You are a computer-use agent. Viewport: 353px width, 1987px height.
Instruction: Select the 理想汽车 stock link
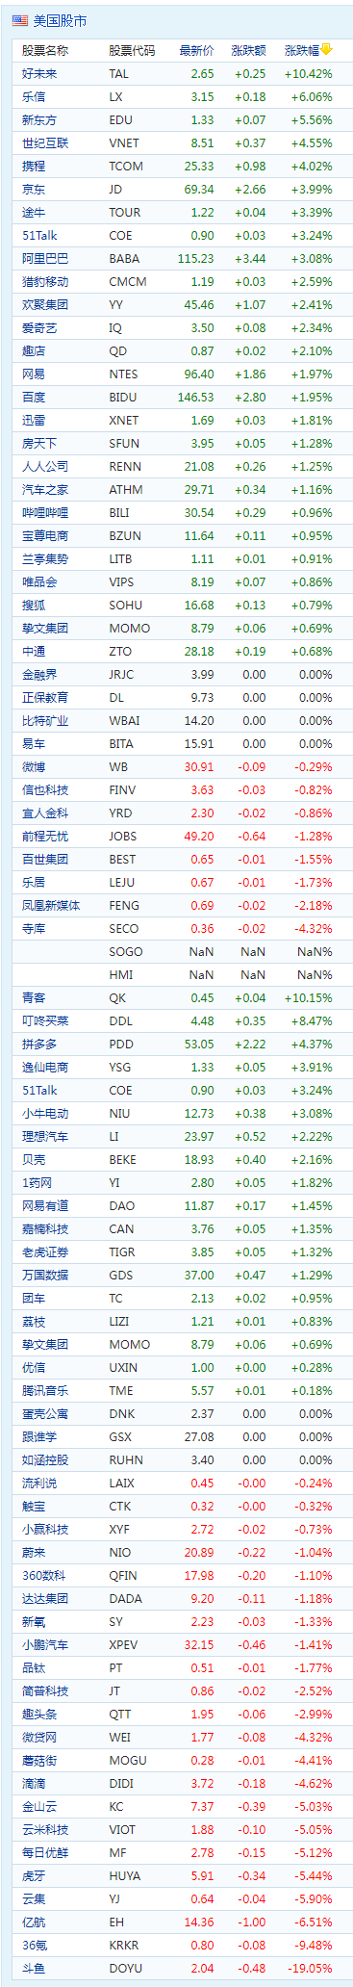click(45, 1136)
